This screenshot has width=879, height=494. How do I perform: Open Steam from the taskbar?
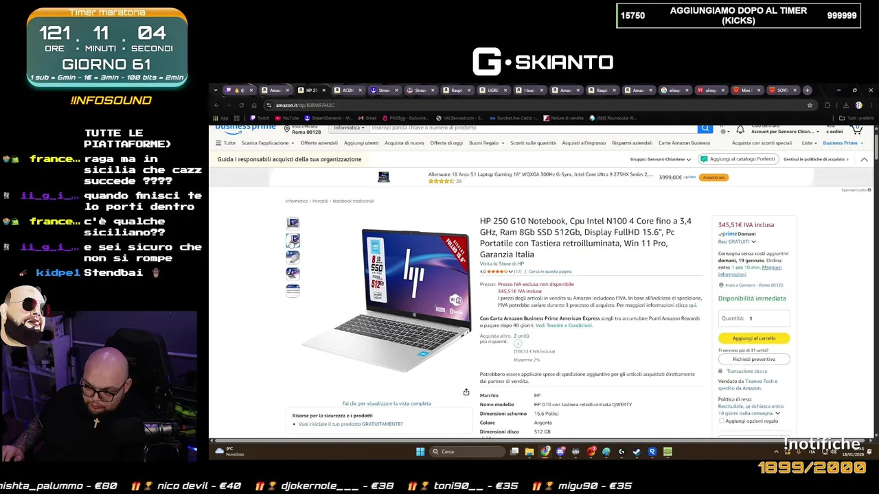(637, 451)
